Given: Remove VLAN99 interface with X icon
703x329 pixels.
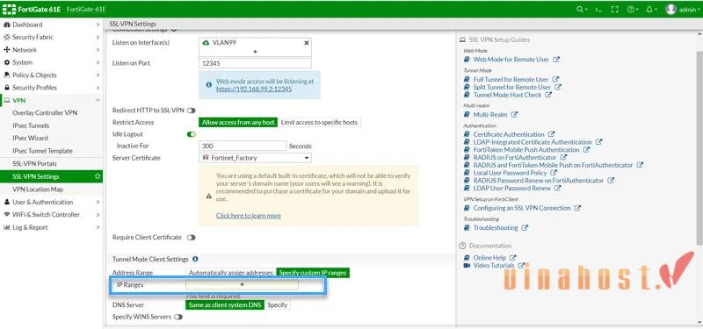Looking at the screenshot, I should click(307, 43).
